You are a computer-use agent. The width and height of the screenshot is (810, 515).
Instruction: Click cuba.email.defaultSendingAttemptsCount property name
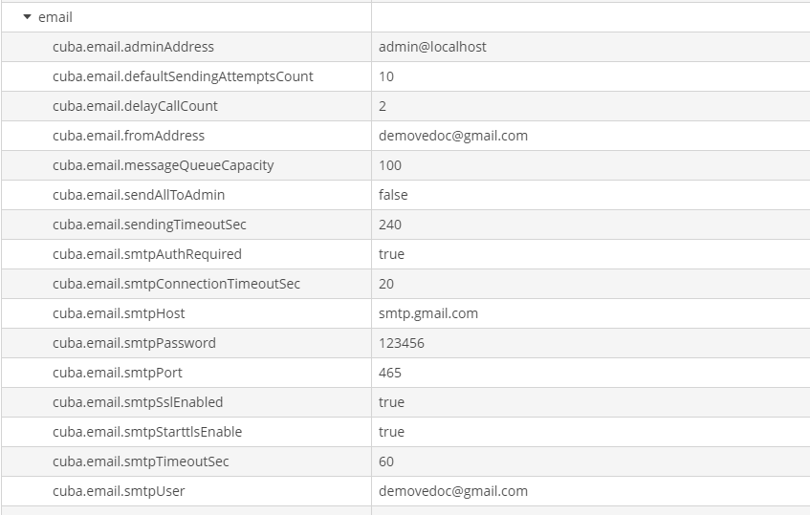(183, 76)
